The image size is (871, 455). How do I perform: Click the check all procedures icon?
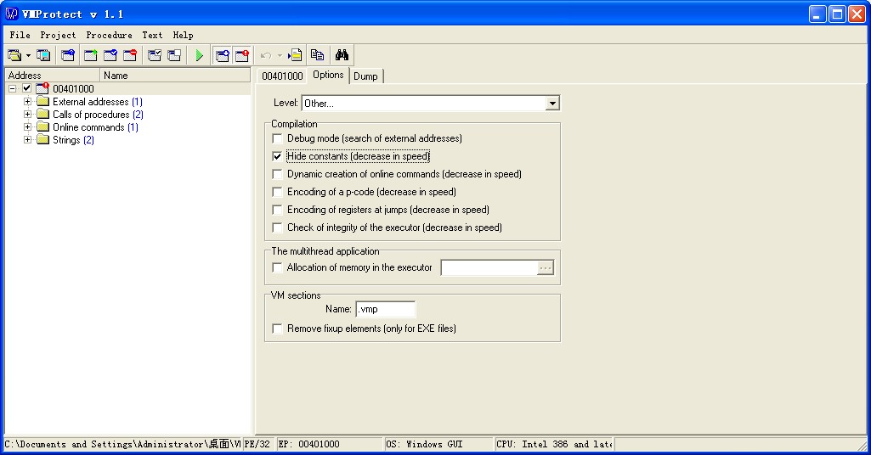coord(155,55)
